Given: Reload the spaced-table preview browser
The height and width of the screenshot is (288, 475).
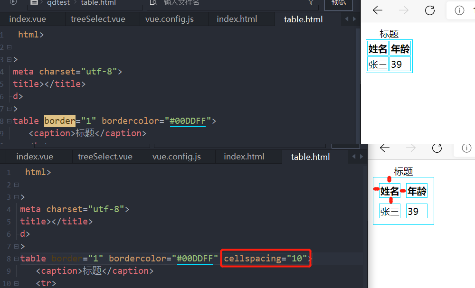Looking at the screenshot, I should (x=437, y=148).
